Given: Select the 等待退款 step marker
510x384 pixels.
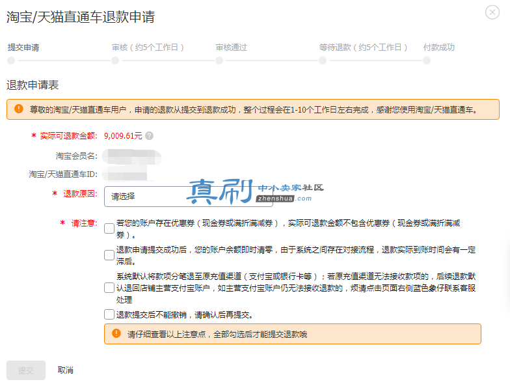Looking at the screenshot, I should [x=323, y=61].
